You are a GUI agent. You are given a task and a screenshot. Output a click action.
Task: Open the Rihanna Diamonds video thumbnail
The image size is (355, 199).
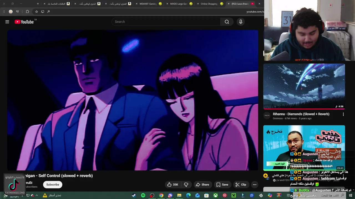[304, 87]
